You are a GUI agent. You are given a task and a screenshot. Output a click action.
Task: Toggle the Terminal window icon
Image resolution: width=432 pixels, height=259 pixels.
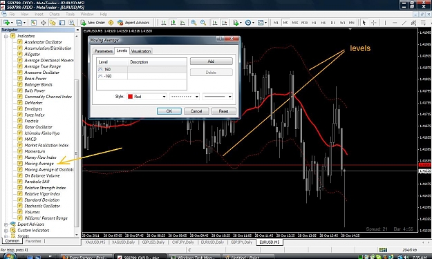62,23
